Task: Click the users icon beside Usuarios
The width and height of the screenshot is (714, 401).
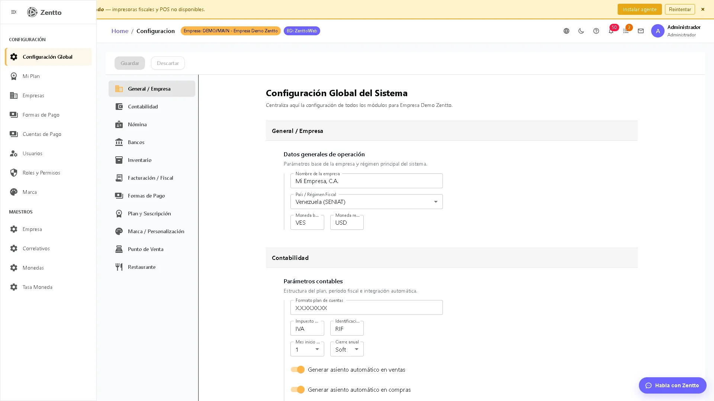Action: point(14,153)
